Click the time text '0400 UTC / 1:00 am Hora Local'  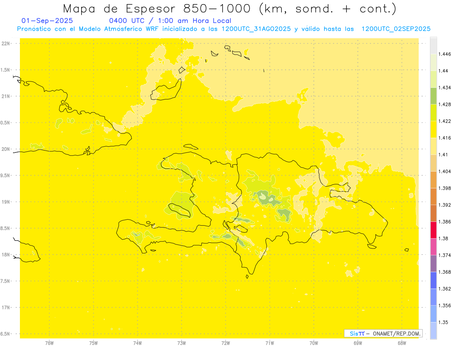pyautogui.click(x=170, y=21)
